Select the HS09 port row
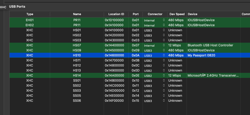The height and width of the screenshot is (115, 250). [x=77, y=50]
